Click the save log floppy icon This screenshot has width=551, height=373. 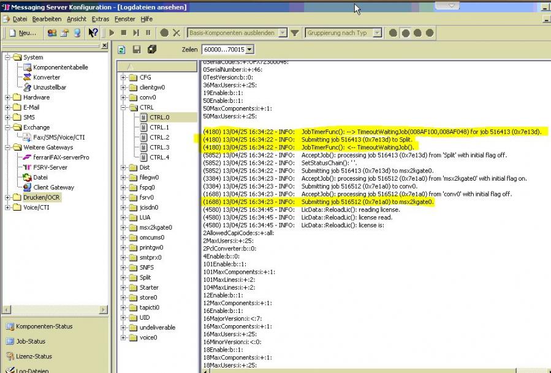[x=137, y=50]
